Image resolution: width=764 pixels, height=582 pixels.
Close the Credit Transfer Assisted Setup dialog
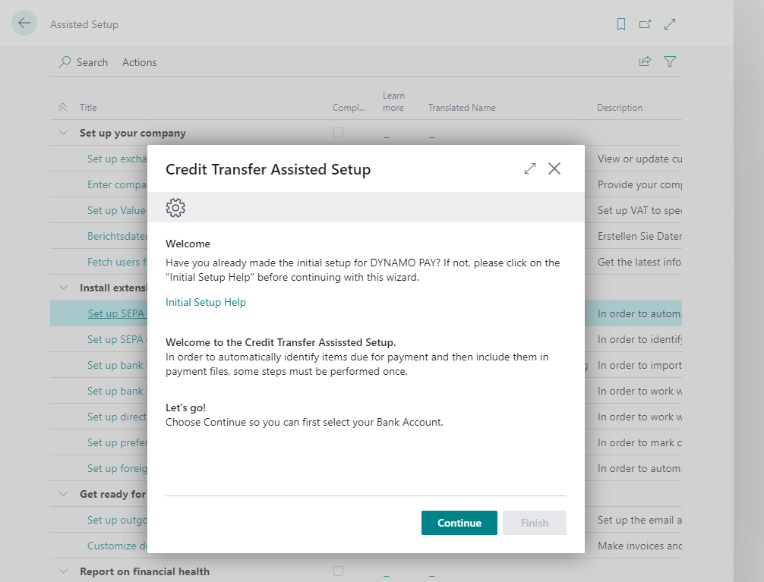point(554,168)
